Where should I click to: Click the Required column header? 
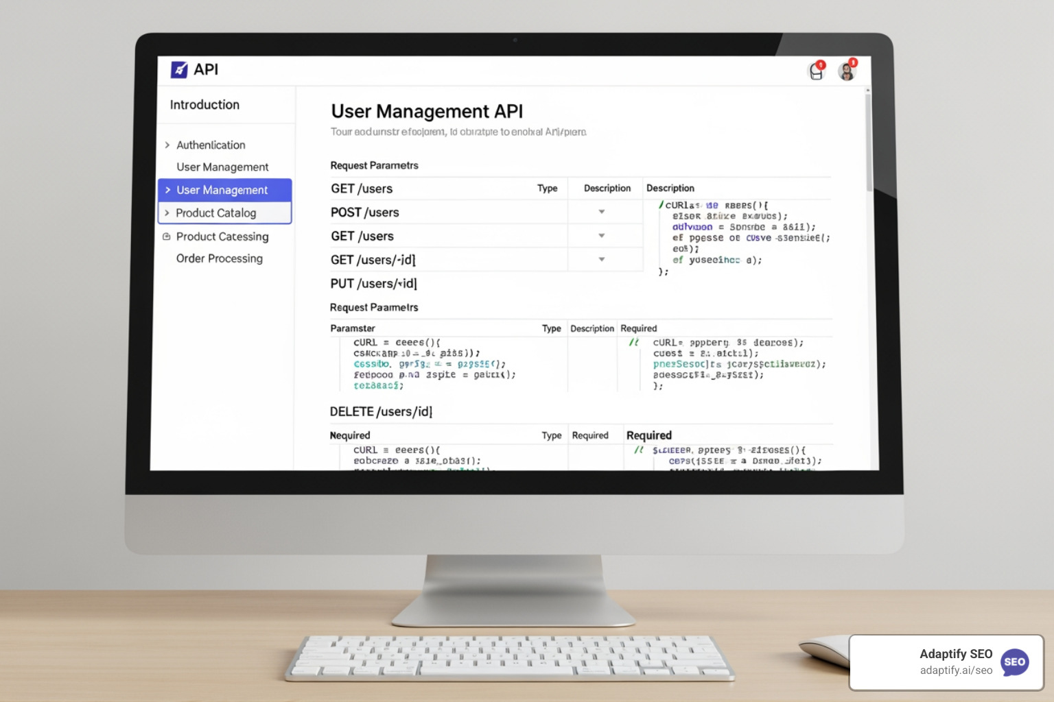tap(638, 328)
